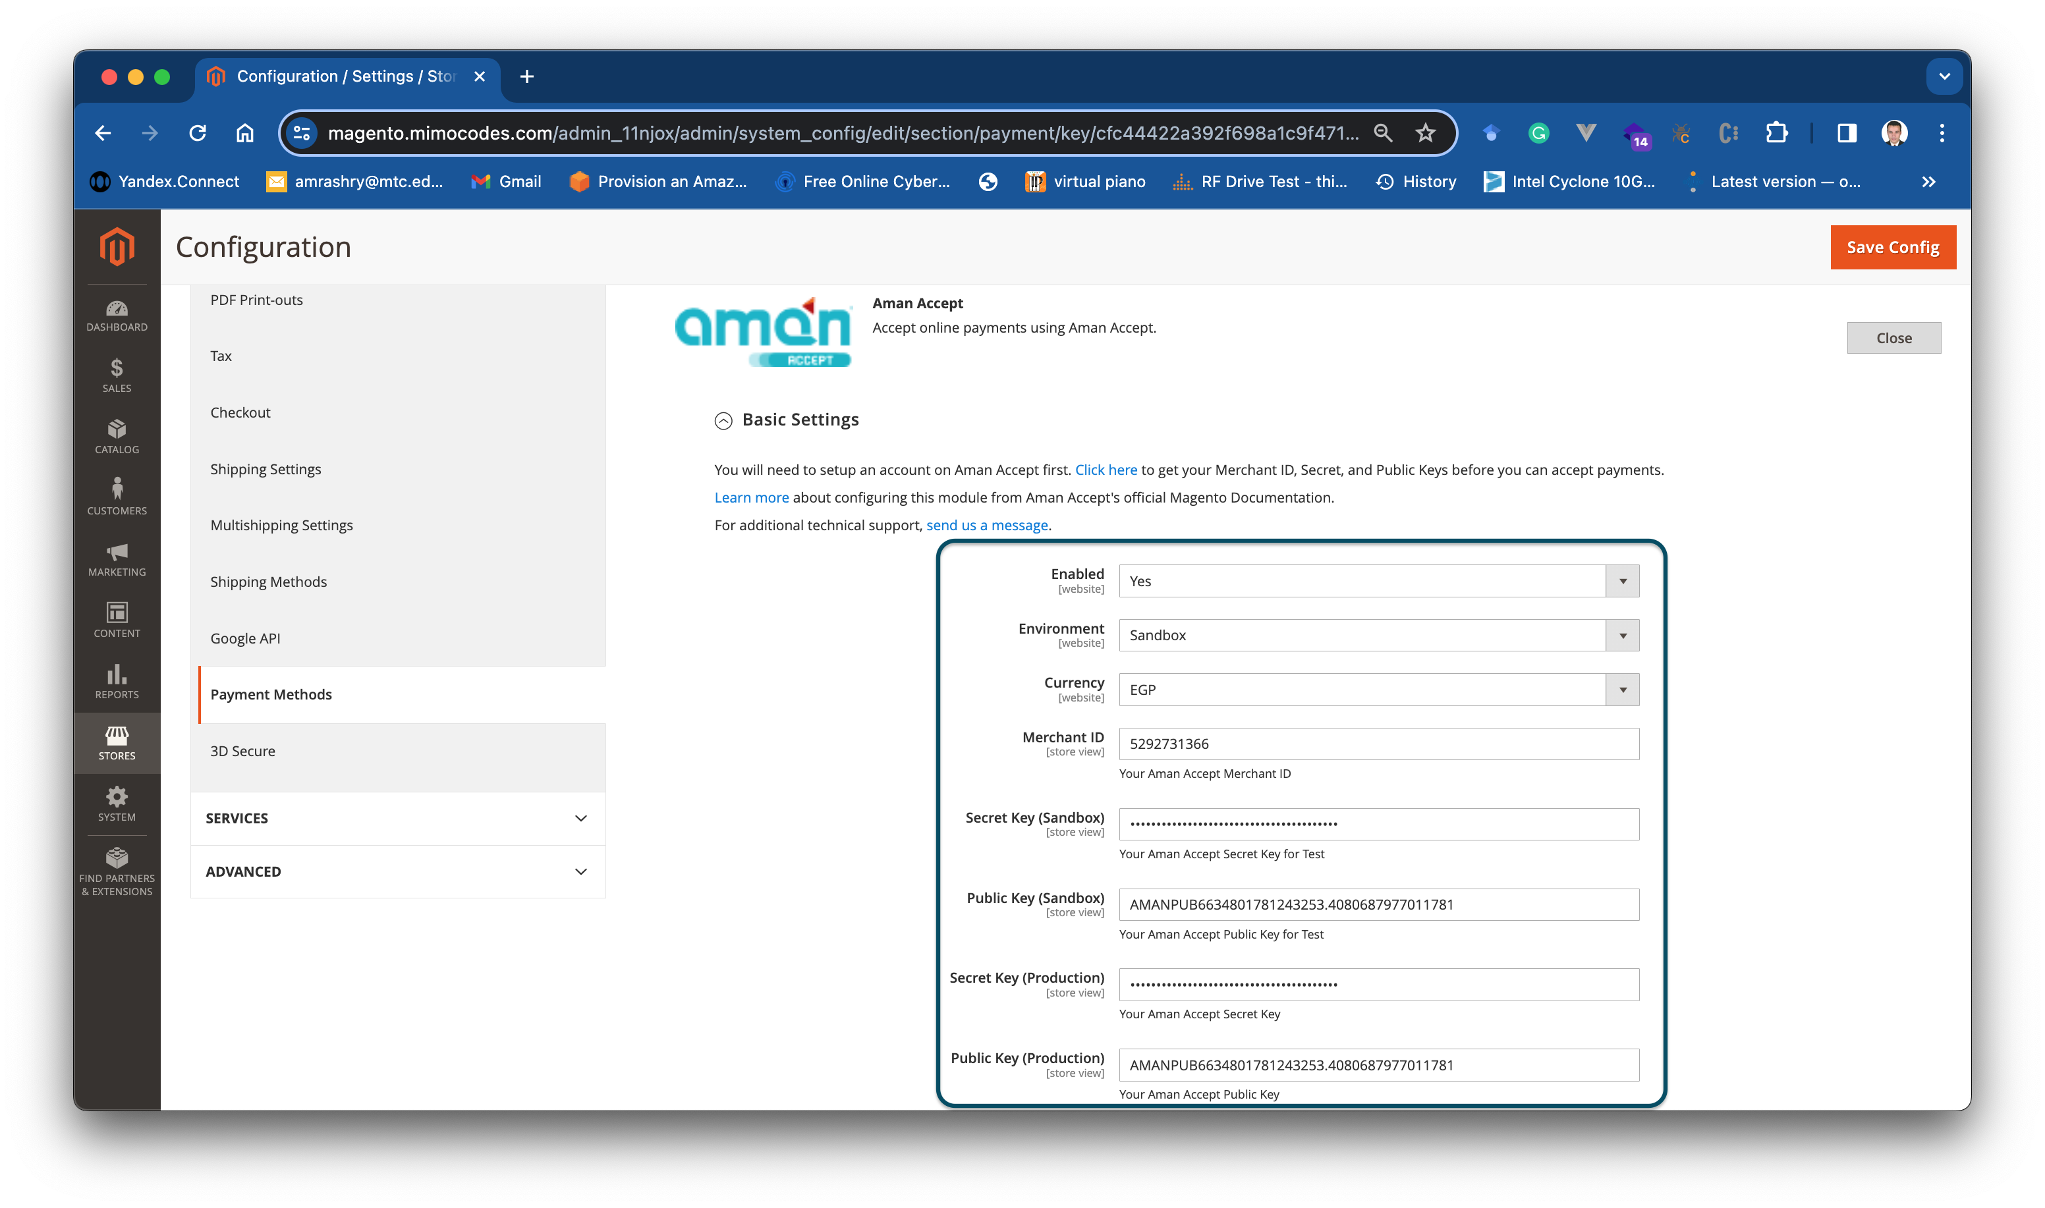2045x1208 pixels.
Task: Open the Sales menu icon
Action: click(x=117, y=375)
